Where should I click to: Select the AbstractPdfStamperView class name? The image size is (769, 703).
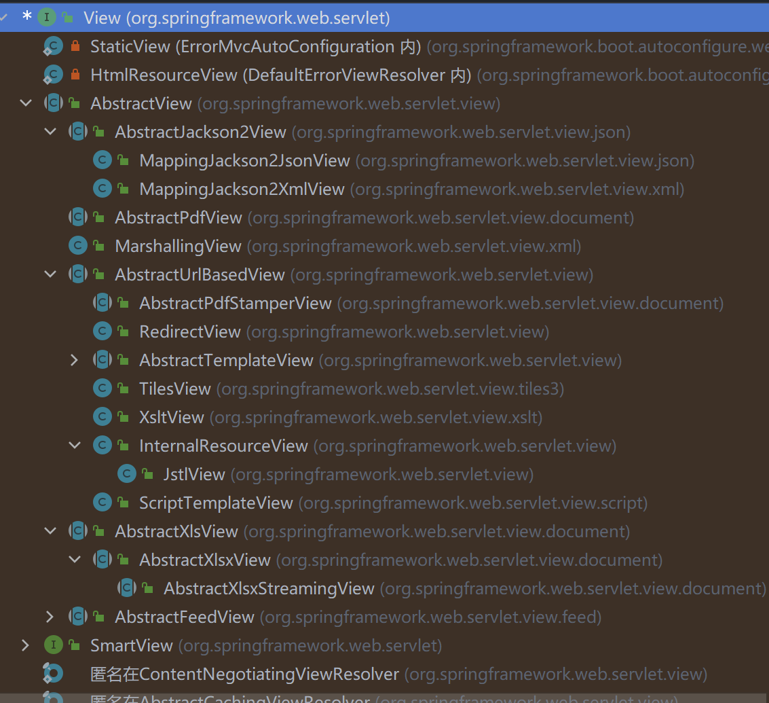pyautogui.click(x=236, y=304)
